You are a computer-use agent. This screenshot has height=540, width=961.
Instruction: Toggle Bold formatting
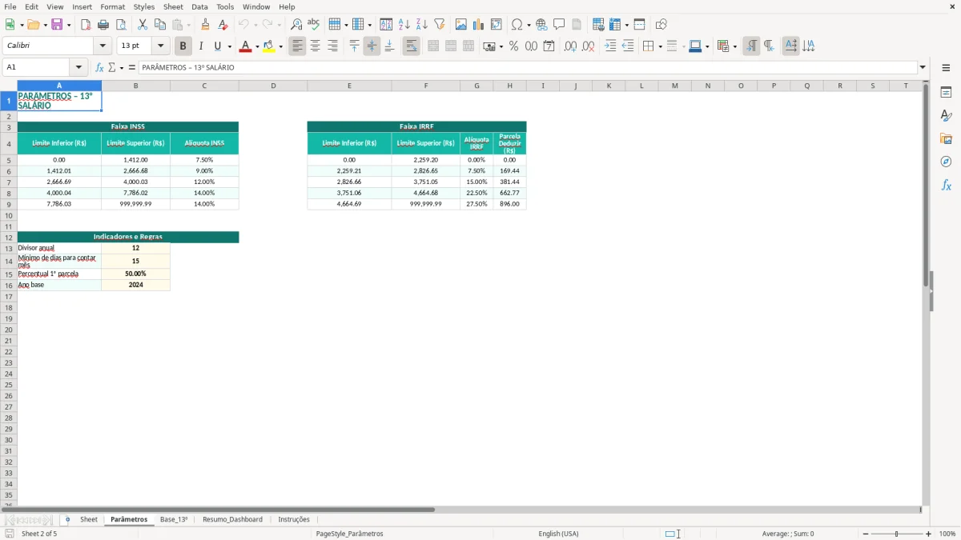(x=183, y=46)
